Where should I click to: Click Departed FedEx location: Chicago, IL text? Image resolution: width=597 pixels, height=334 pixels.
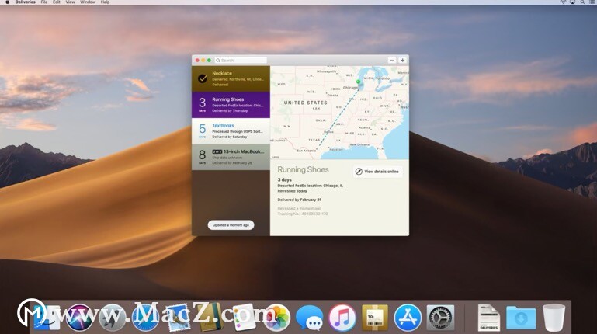pyautogui.click(x=310, y=186)
